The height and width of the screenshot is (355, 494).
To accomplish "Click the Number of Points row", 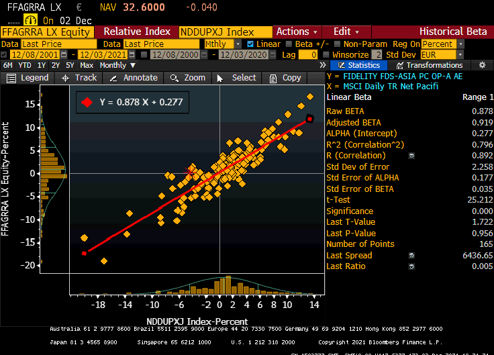I will tap(409, 244).
